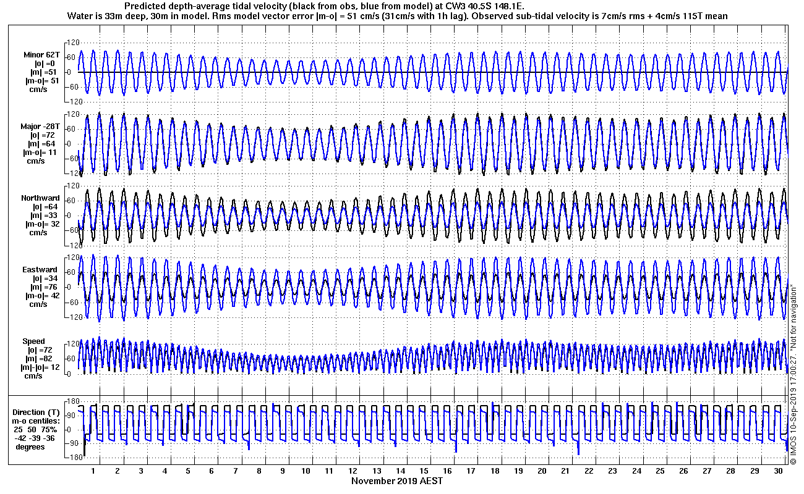Click "|m-o|= 32" in the Northward panel
The image size is (804, 494).
pos(42,224)
